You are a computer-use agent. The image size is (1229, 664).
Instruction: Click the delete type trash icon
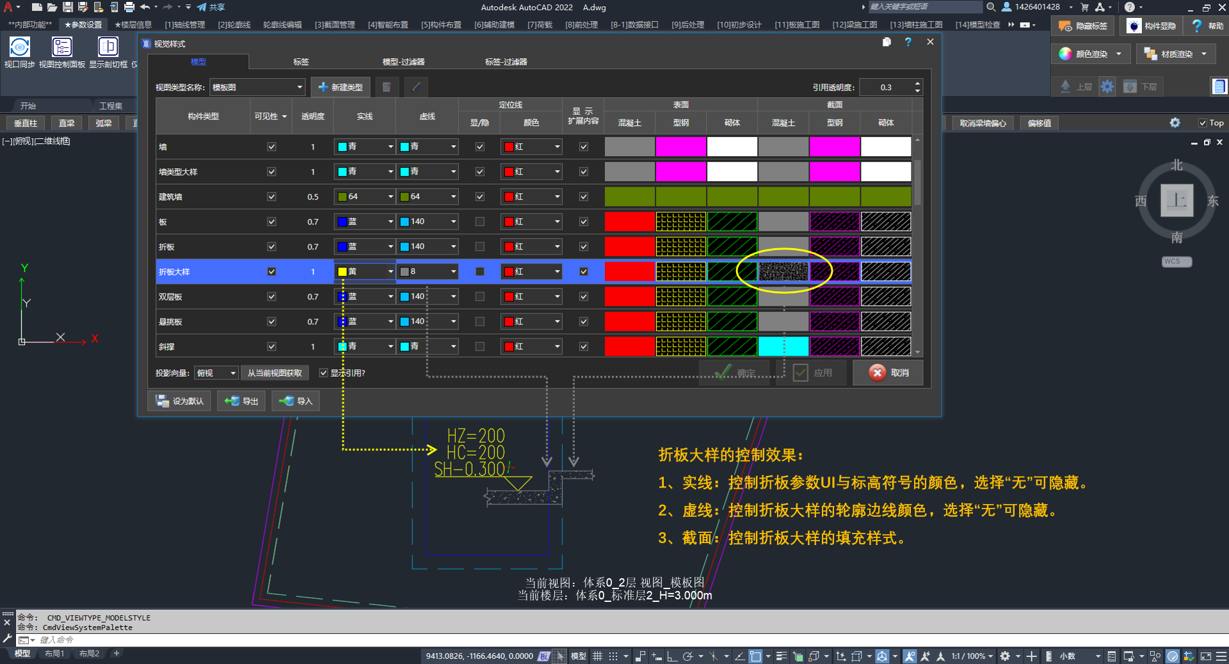coord(387,87)
